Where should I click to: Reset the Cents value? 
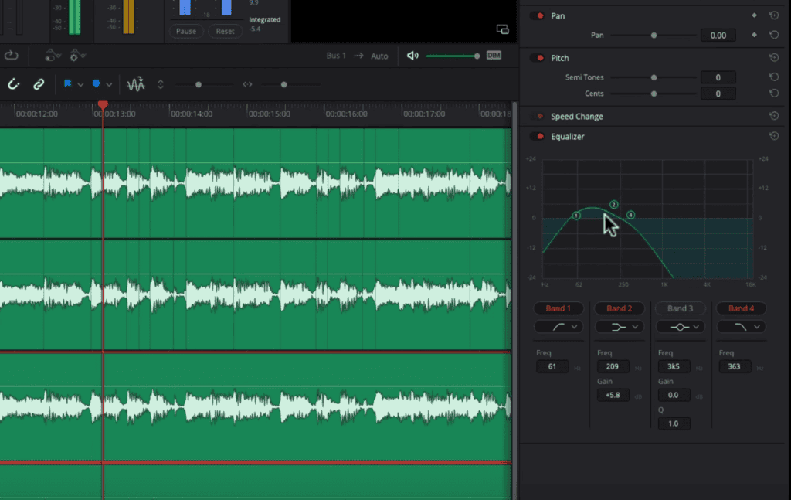[774, 93]
